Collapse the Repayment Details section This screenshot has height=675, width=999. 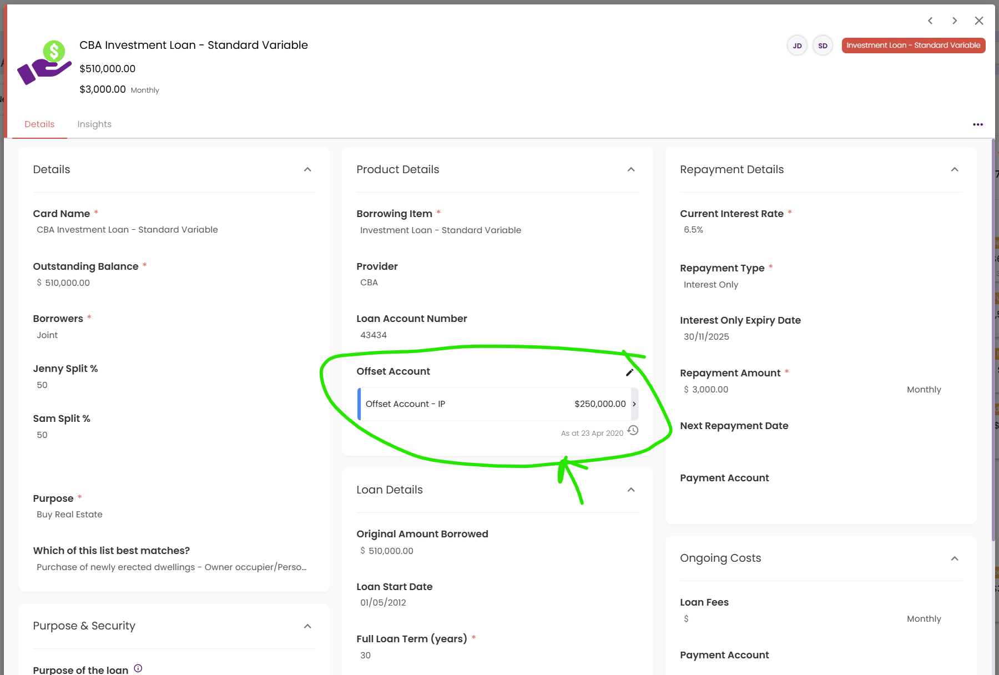tap(955, 169)
